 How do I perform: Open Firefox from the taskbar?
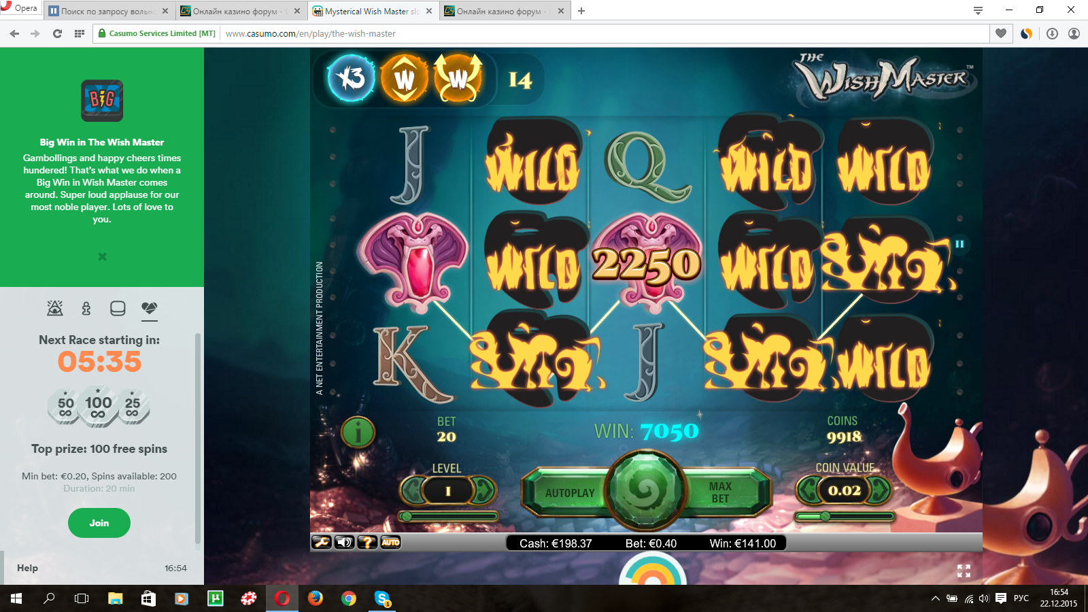(x=315, y=598)
